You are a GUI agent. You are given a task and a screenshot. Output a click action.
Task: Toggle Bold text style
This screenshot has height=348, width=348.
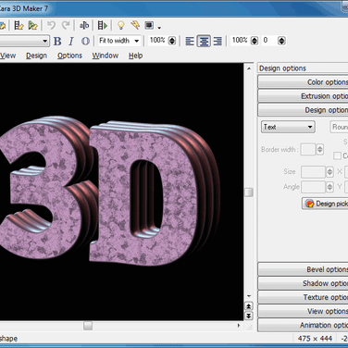click(57, 41)
